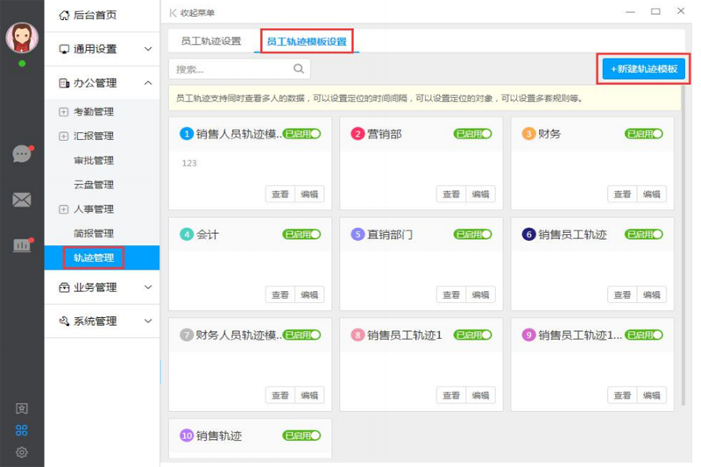Disable the 财务 template switch
The height and width of the screenshot is (467, 701).
644,134
